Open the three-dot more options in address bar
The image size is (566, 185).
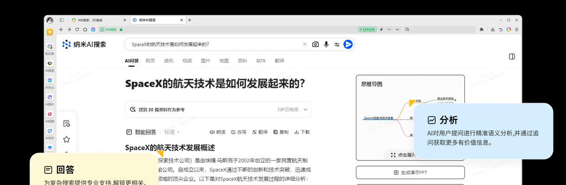(x=389, y=29)
